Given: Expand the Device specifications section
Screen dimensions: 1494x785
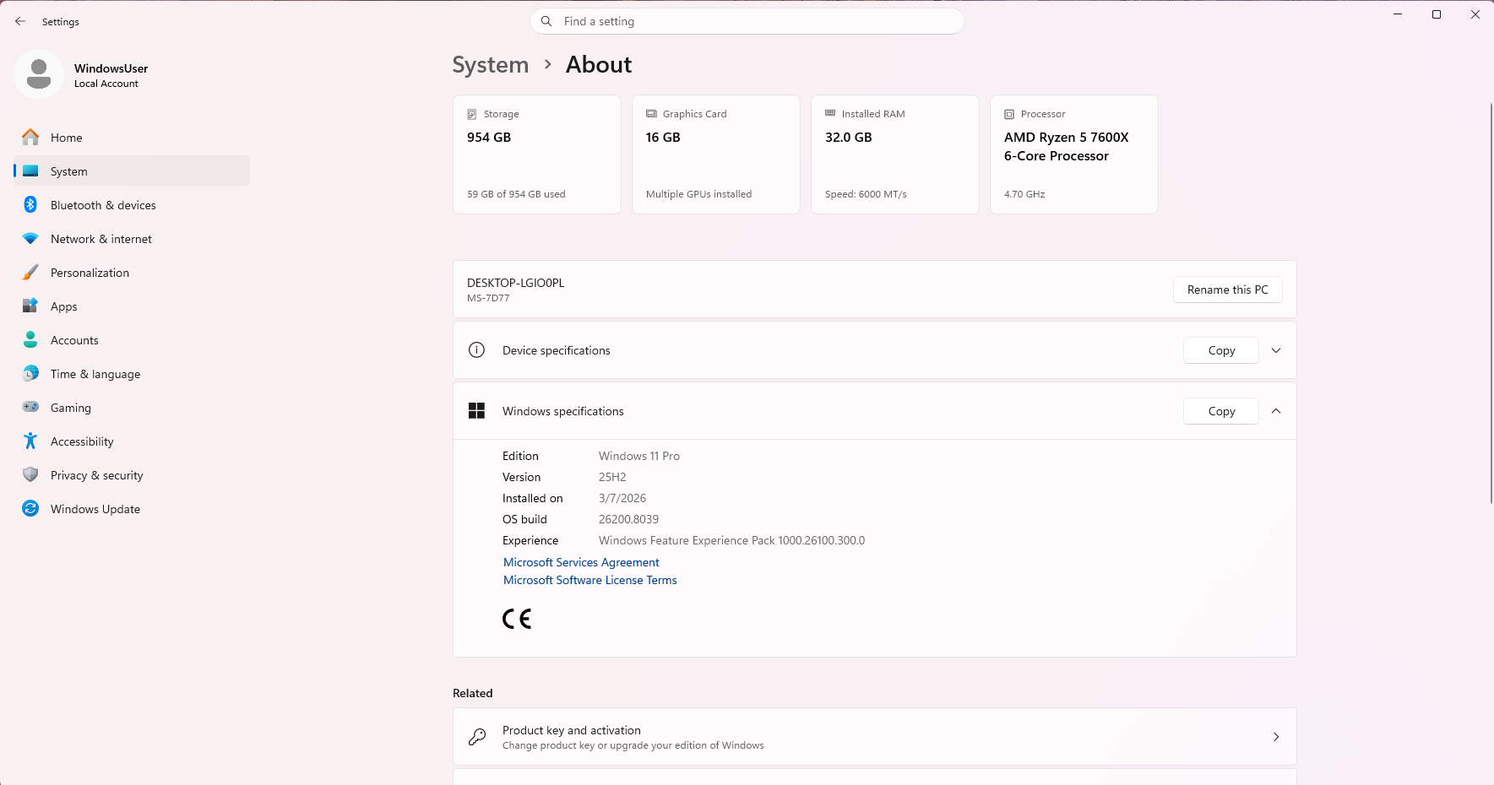Looking at the screenshot, I should click(1276, 350).
